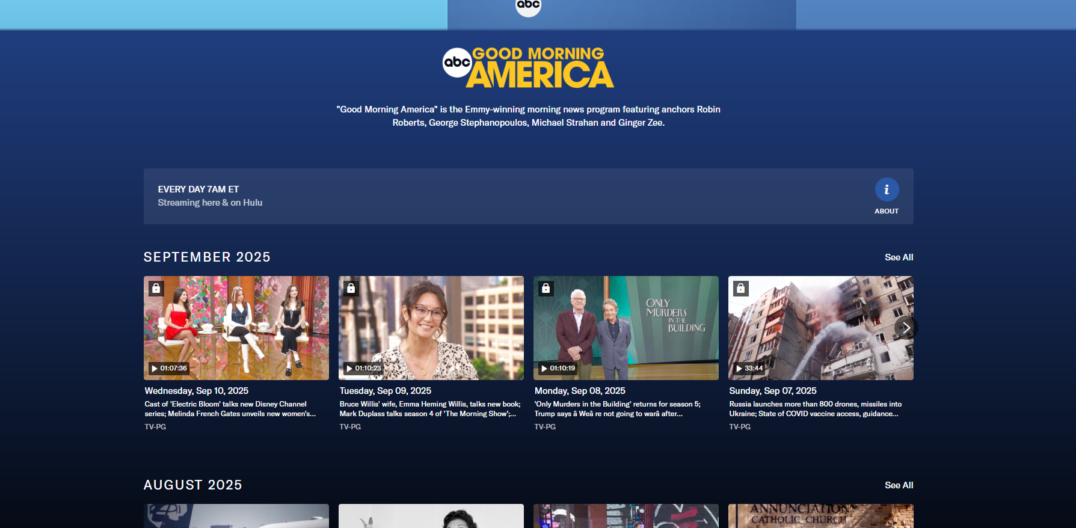Image resolution: width=1076 pixels, height=528 pixels.
Task: Open See All for September 2025
Action: tap(898, 257)
